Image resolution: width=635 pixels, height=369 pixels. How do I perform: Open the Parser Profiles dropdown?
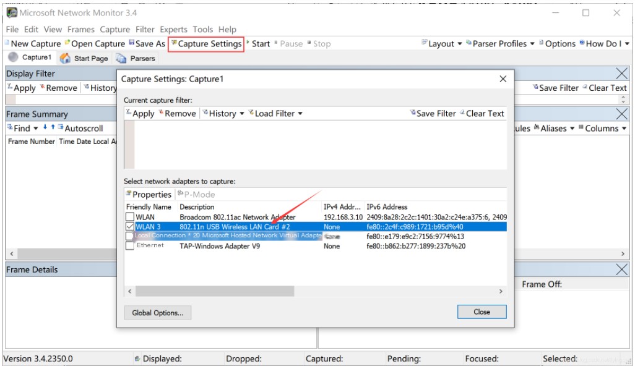pos(500,44)
